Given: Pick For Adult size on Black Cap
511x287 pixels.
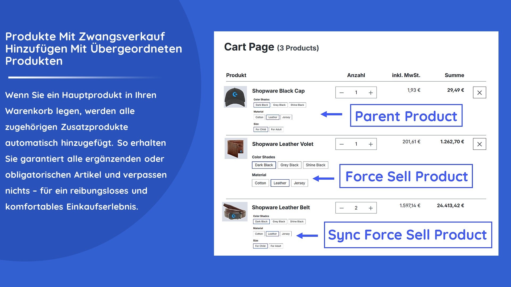Looking at the screenshot, I should [276, 129].
